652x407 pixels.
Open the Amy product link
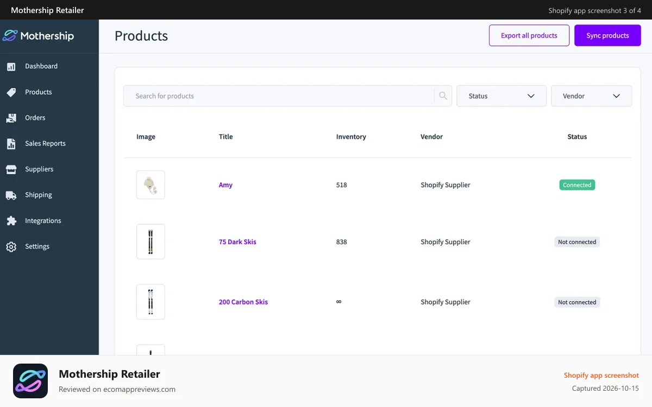click(x=225, y=185)
